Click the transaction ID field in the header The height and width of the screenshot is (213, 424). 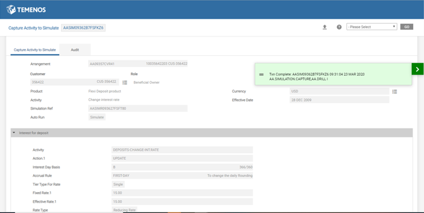(84, 28)
